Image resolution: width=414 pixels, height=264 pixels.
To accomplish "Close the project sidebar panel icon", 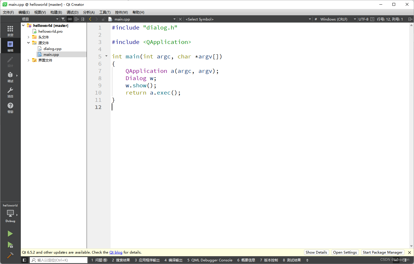I will (83, 19).
